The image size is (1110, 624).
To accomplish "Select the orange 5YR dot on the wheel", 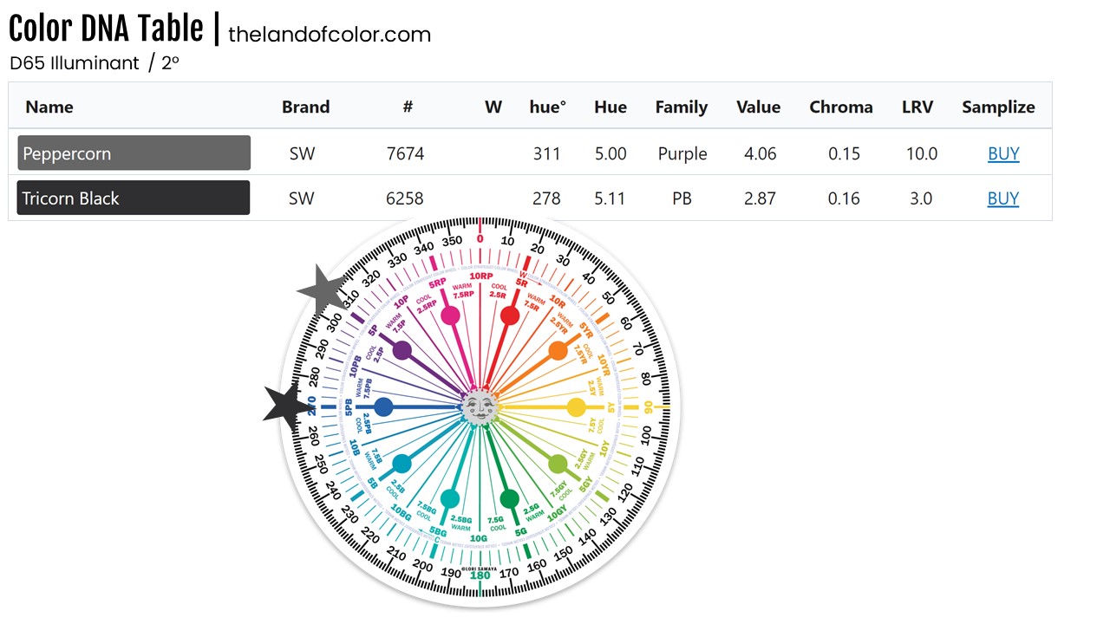I will click(x=558, y=351).
